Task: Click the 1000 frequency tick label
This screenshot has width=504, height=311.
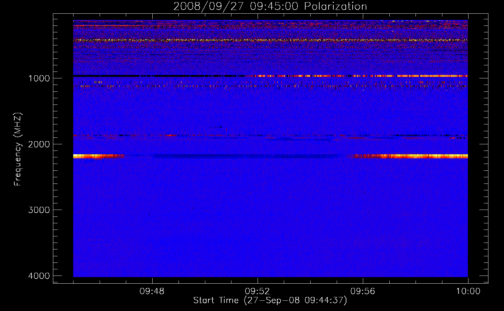Action: [x=39, y=78]
